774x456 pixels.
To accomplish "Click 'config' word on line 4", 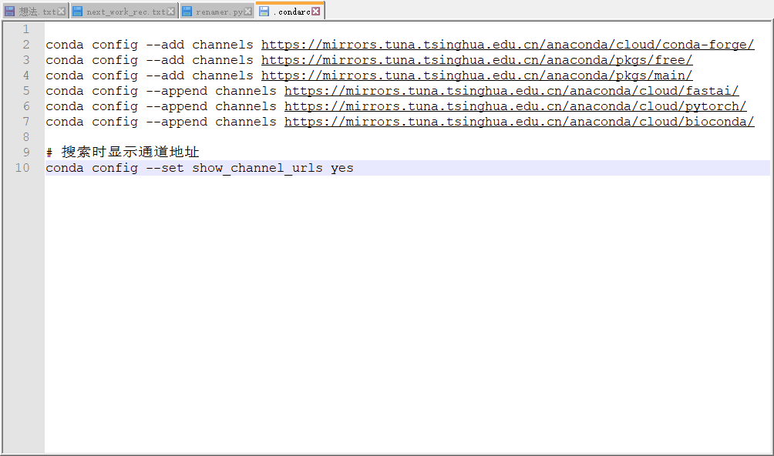I will pos(115,75).
